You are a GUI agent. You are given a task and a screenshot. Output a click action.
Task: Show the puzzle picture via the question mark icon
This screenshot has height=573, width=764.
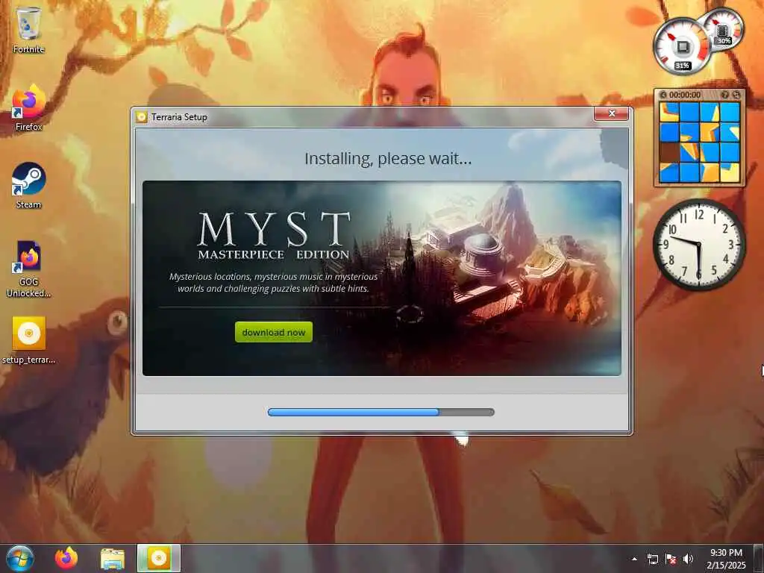724,95
